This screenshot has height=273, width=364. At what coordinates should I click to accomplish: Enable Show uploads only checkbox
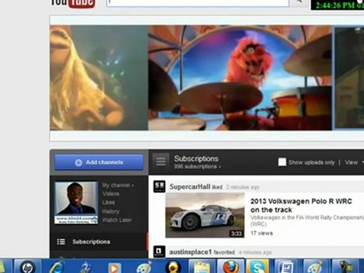(x=282, y=162)
